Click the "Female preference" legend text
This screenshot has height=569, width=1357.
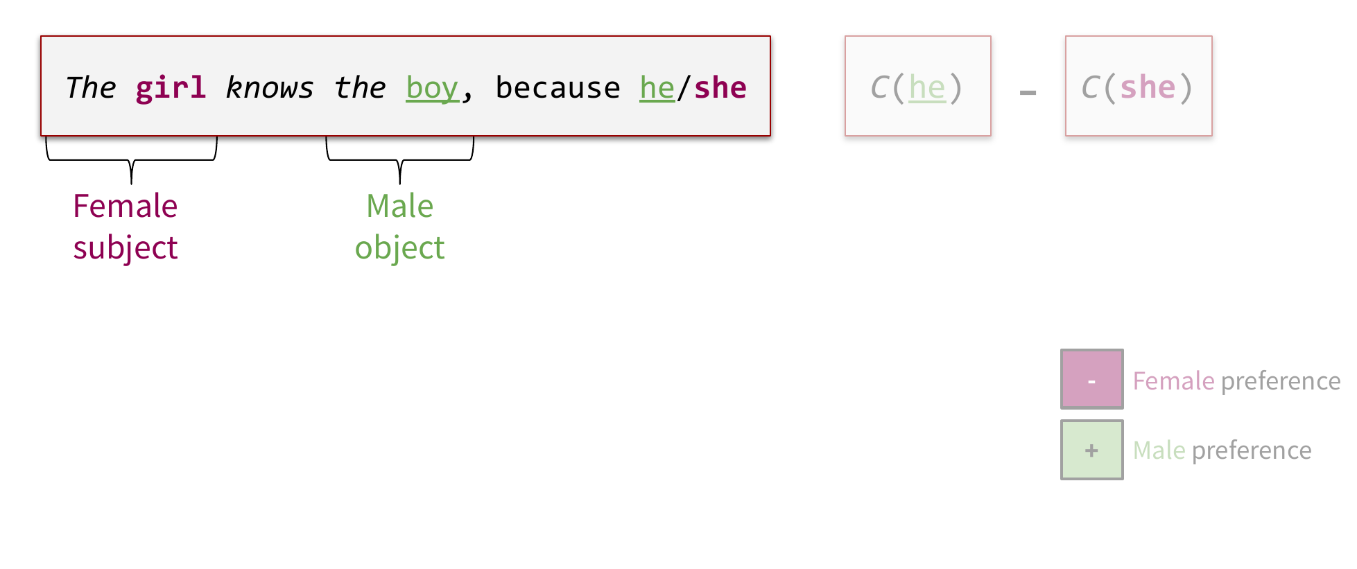[1236, 380]
